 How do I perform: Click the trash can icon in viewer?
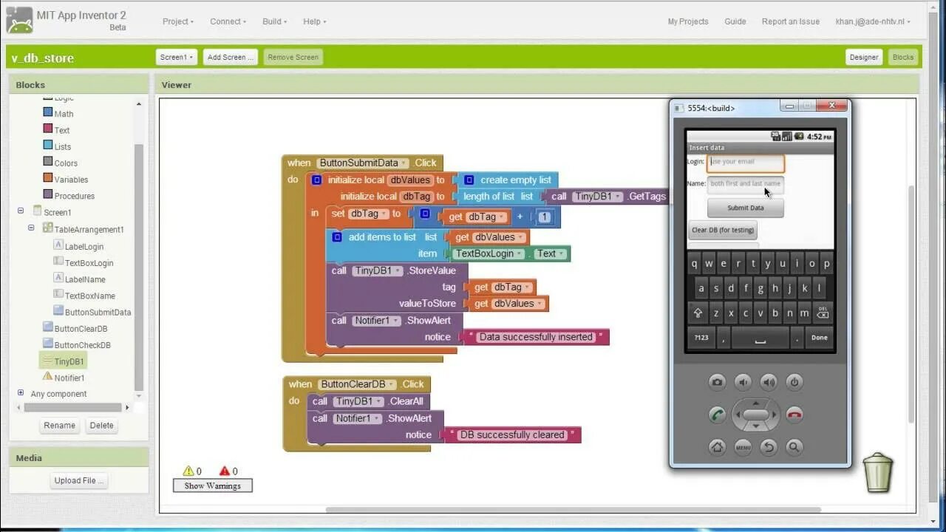(878, 473)
